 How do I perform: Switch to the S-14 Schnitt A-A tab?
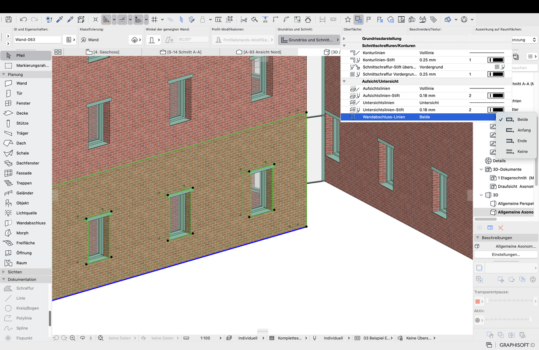coord(180,52)
